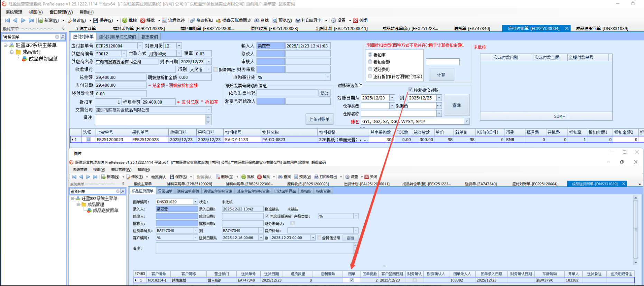Click the 税率 field showing 0.03
The image size is (644, 286).
click(x=203, y=54)
